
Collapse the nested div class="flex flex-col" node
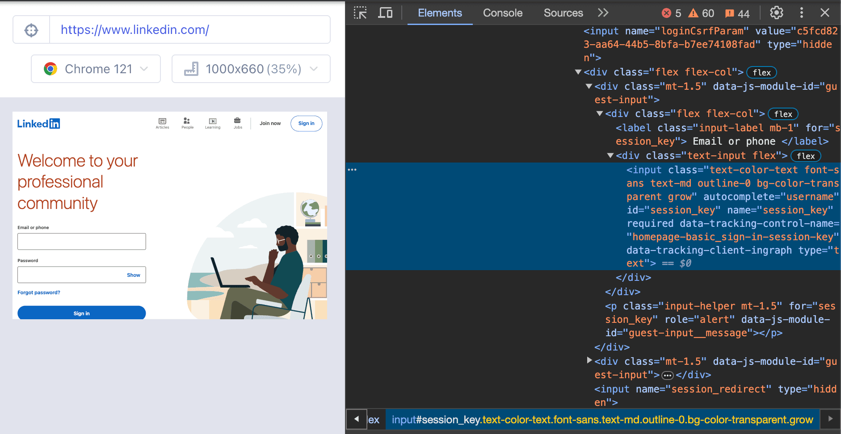click(600, 114)
